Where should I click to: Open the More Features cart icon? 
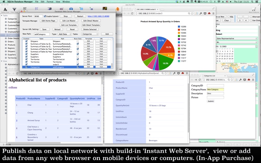pos(254,9)
